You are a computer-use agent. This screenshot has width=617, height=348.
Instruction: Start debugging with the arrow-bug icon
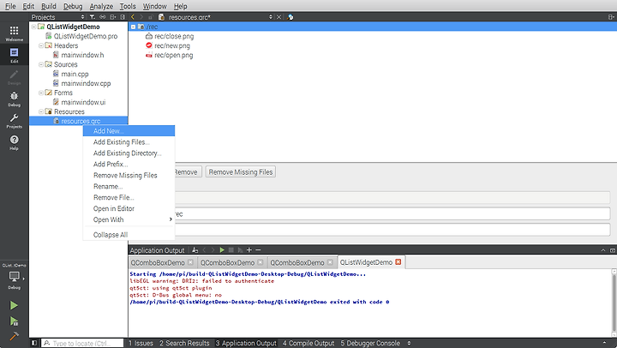[14, 321]
